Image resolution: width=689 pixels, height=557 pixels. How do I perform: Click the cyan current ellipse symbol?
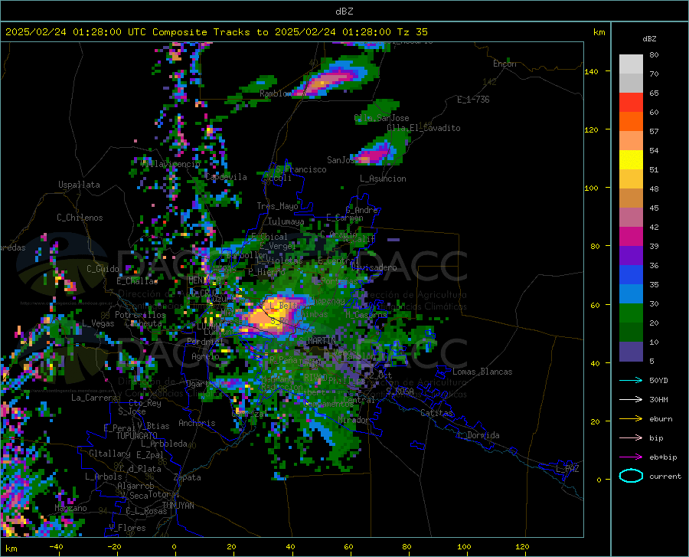point(631,476)
